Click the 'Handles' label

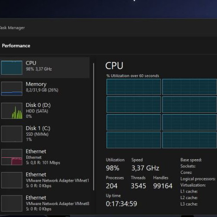pyautogui.click(x=161, y=178)
